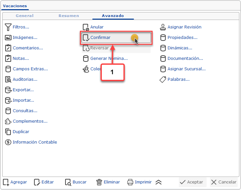Choose Importar... option
This screenshot has width=241, height=190.
click(23, 100)
